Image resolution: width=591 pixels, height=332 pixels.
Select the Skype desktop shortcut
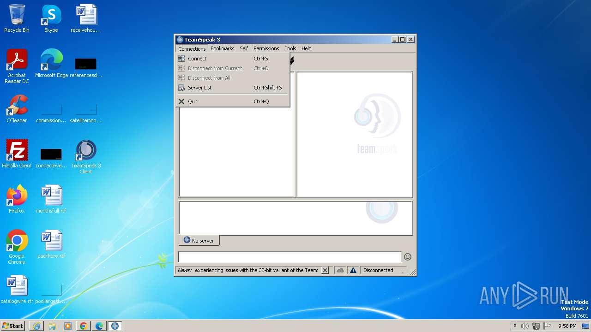(51, 18)
